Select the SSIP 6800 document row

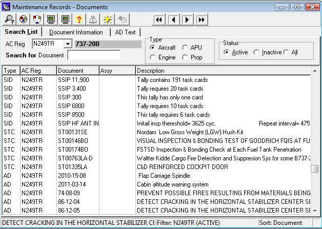(156, 106)
